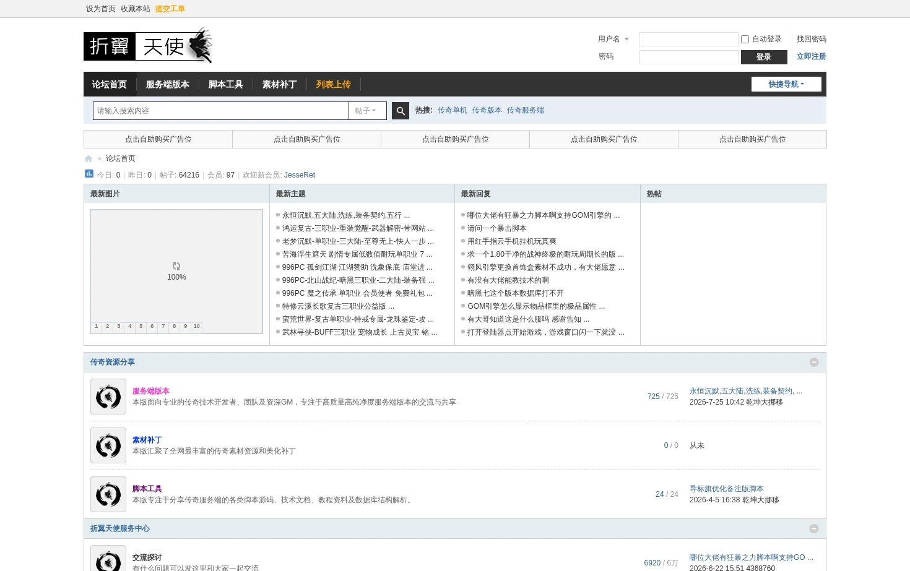Open 服务端版本 forum title link
The height and width of the screenshot is (571, 910).
point(151,391)
